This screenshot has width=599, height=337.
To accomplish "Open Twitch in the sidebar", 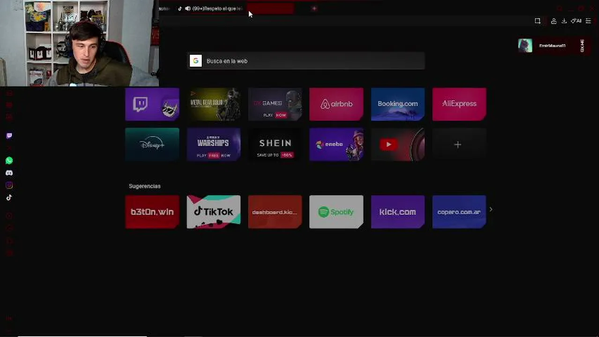I will tap(9, 136).
